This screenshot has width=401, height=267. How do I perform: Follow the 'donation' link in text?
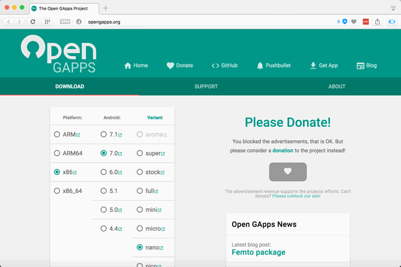[283, 150]
